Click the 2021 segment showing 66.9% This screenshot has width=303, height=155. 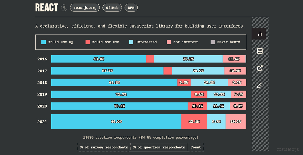(116, 122)
